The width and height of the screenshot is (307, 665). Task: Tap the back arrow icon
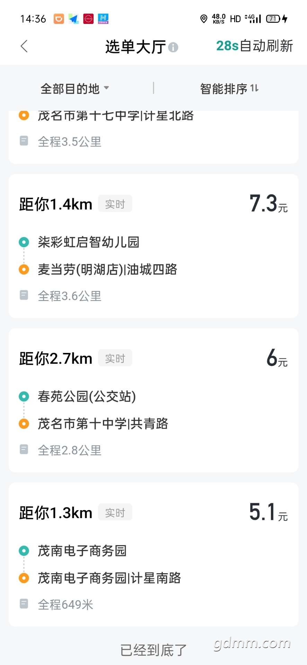tap(24, 46)
